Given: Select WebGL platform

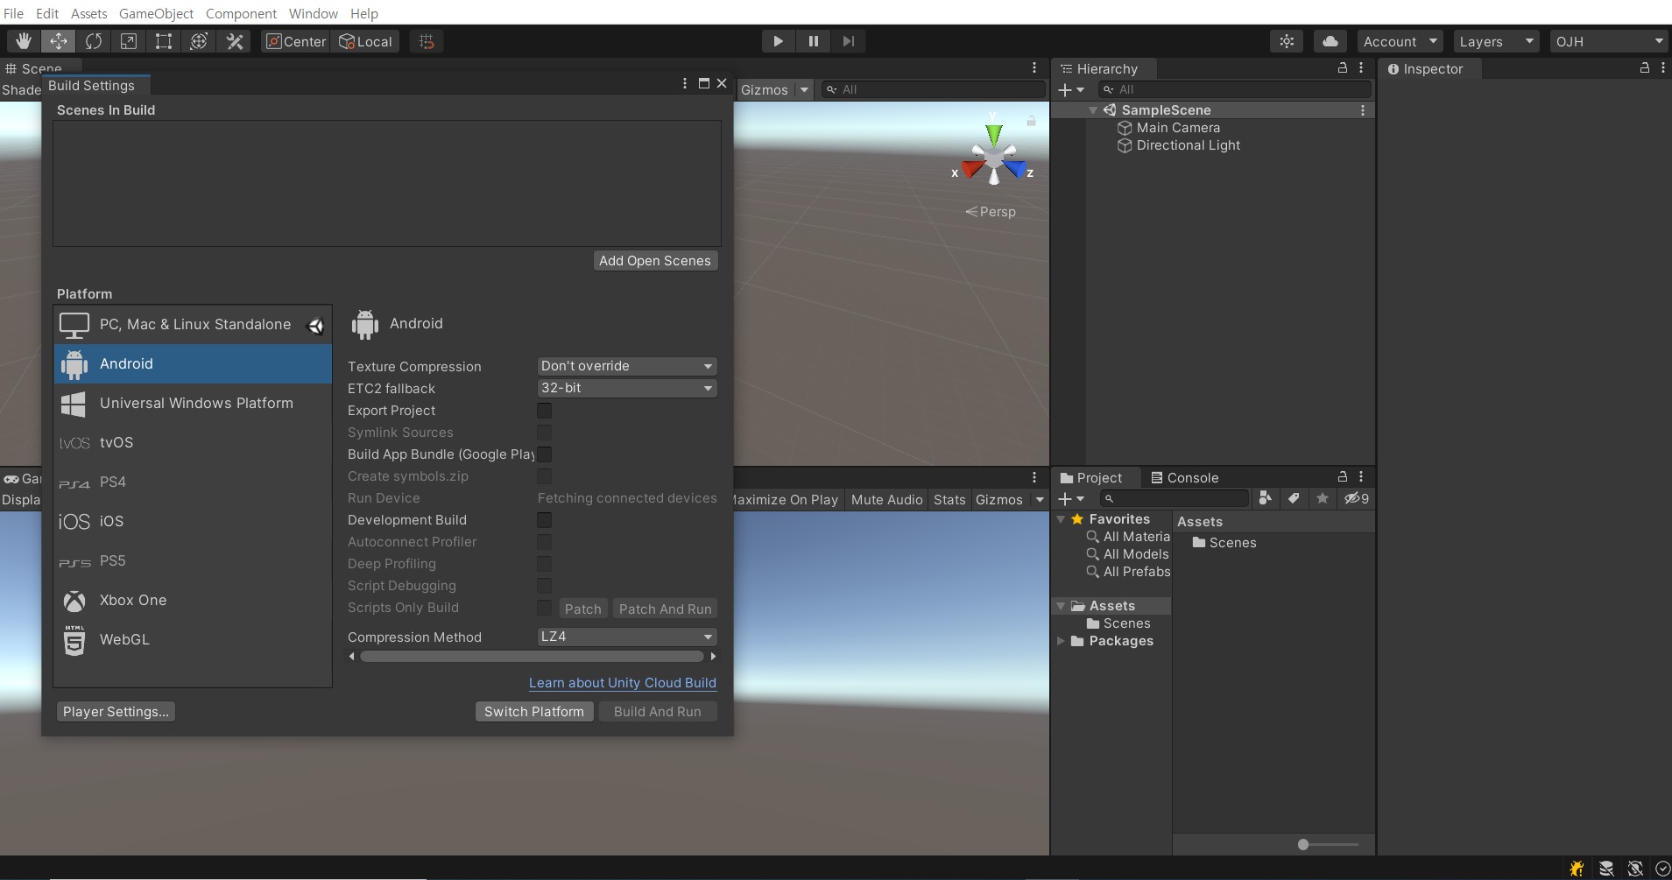Looking at the screenshot, I should point(193,639).
